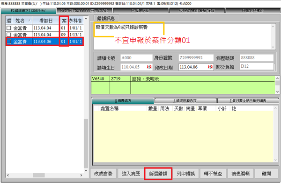Open calendar picker beside 請填生日 field
The image size is (281, 183).
[x=149, y=67]
